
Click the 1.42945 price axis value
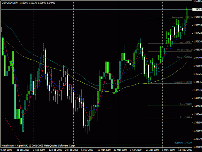tap(197, 90)
